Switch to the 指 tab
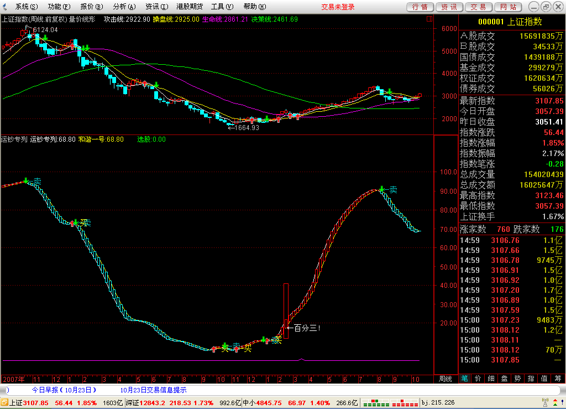Viewport: 566px width, 409px height. click(531, 379)
